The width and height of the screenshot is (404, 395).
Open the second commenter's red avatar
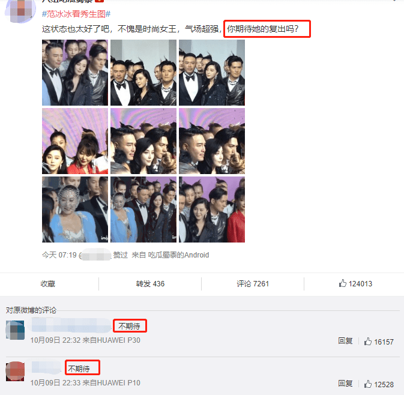point(15,372)
